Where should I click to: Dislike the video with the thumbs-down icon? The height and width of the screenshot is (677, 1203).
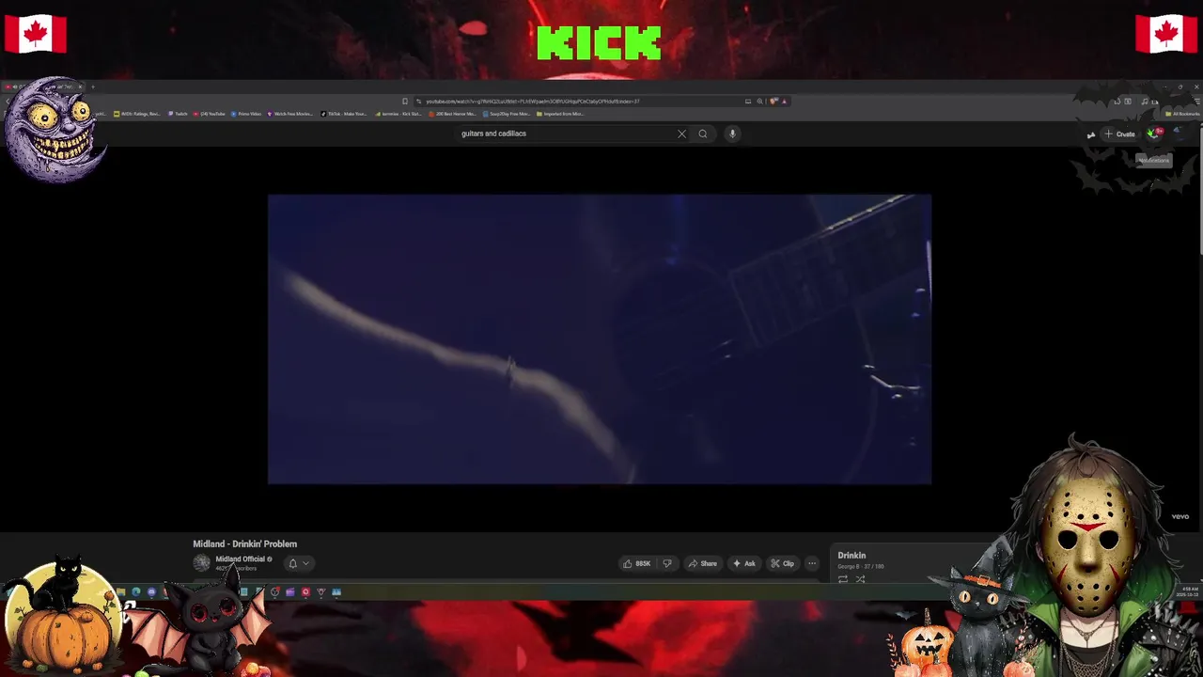pyautogui.click(x=667, y=564)
